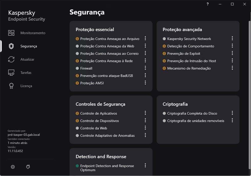Viewport: 251px width, 176px height.
Task: Click the Monitoramento dashboard icon
Action: 11,33
